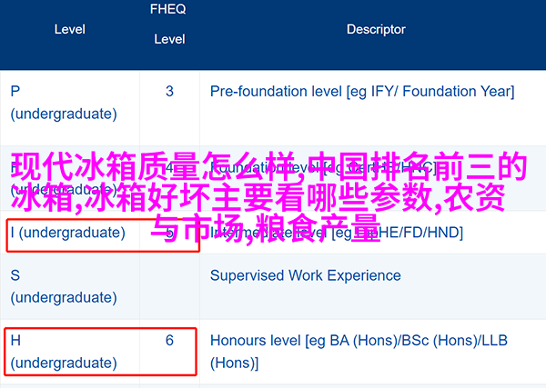The image size is (546, 388).
Task: Select the "S (undergraduate)" level cell
Action: point(64,285)
